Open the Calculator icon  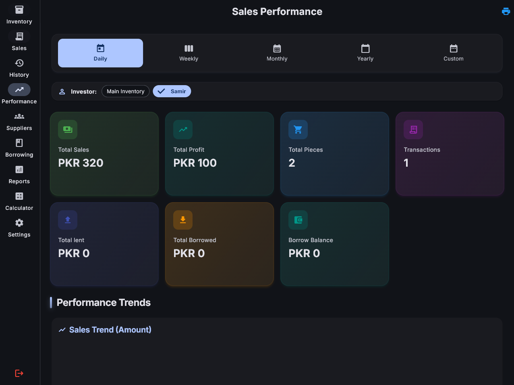pyautogui.click(x=19, y=196)
